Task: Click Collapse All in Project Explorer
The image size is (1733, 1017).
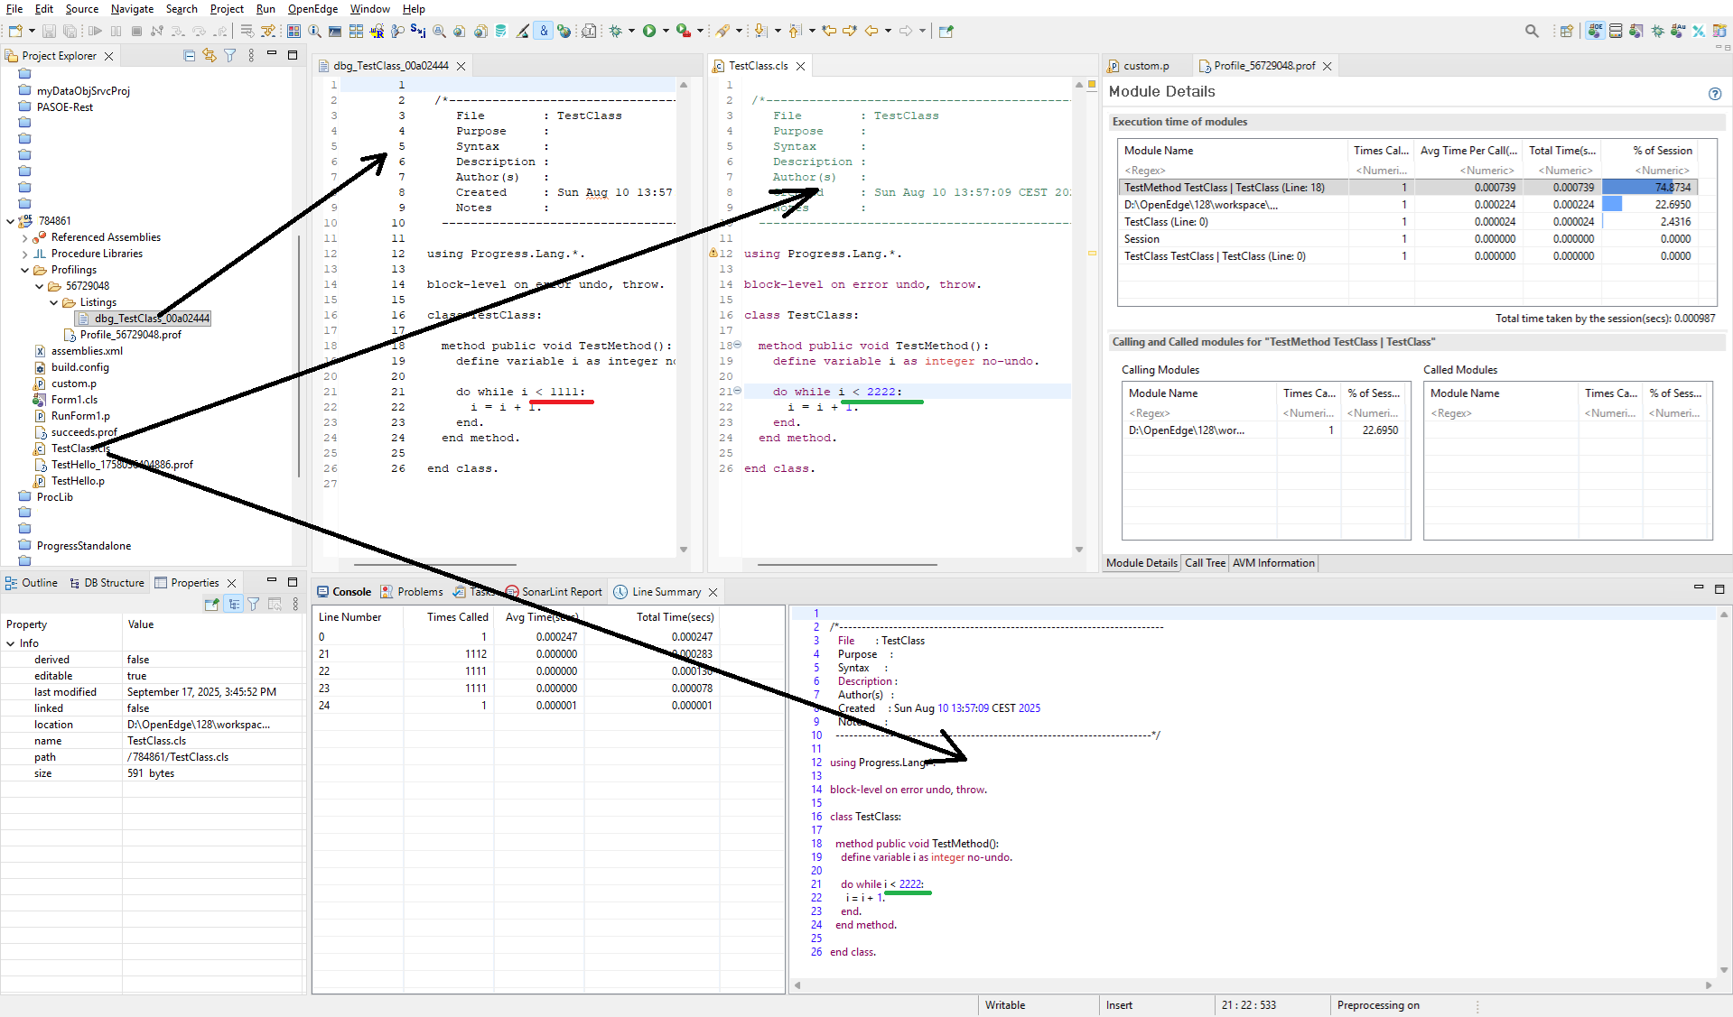Action: coord(189,56)
